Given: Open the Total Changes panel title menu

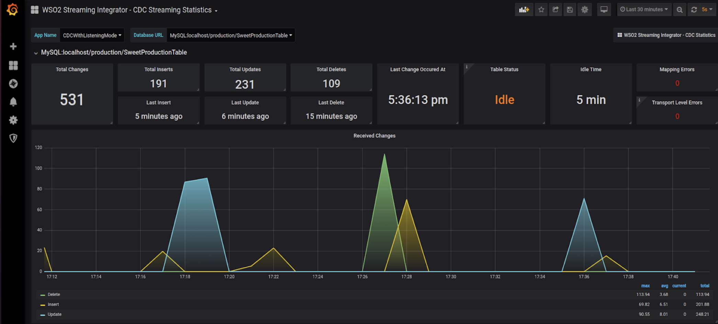Looking at the screenshot, I should 72,69.
